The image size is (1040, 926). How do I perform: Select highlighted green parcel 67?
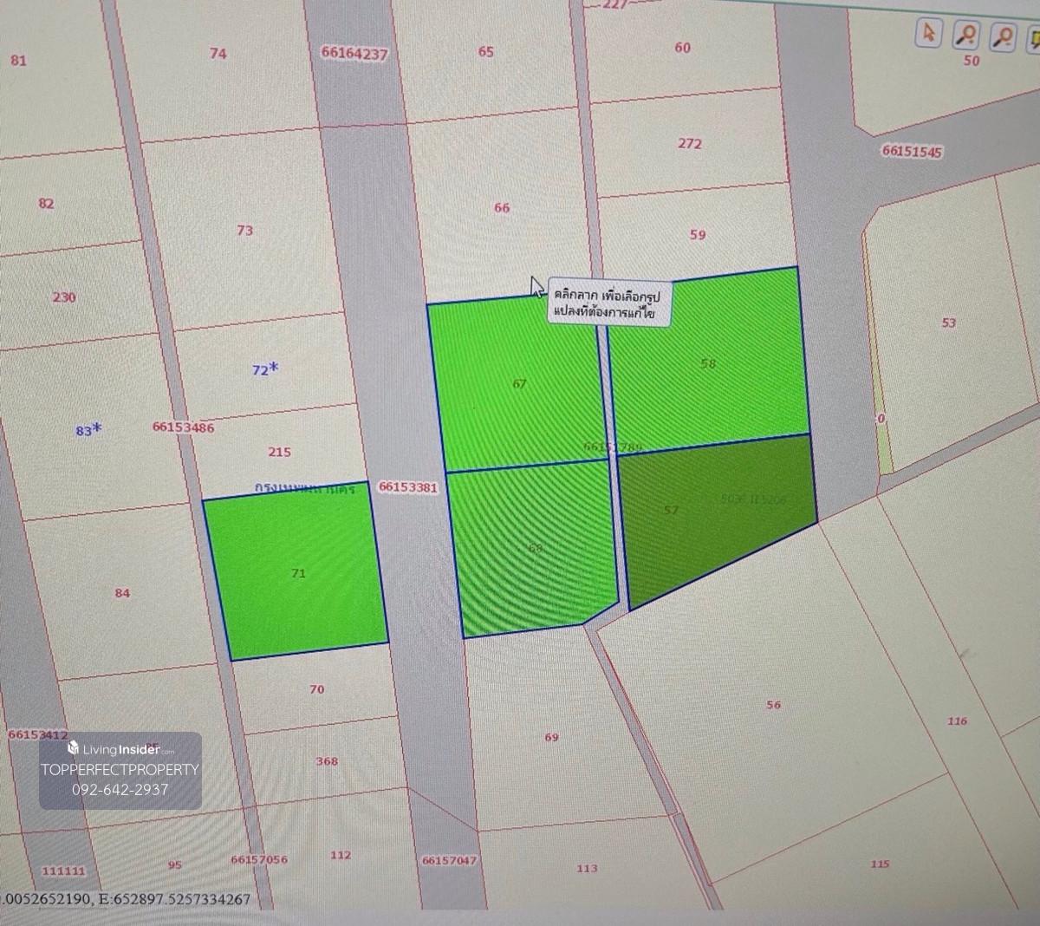click(x=518, y=383)
